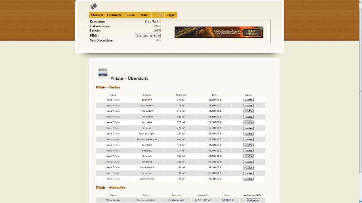Click the Sport und Spiel cell
Viewport: 362px width, 203px height.
(x=147, y=134)
